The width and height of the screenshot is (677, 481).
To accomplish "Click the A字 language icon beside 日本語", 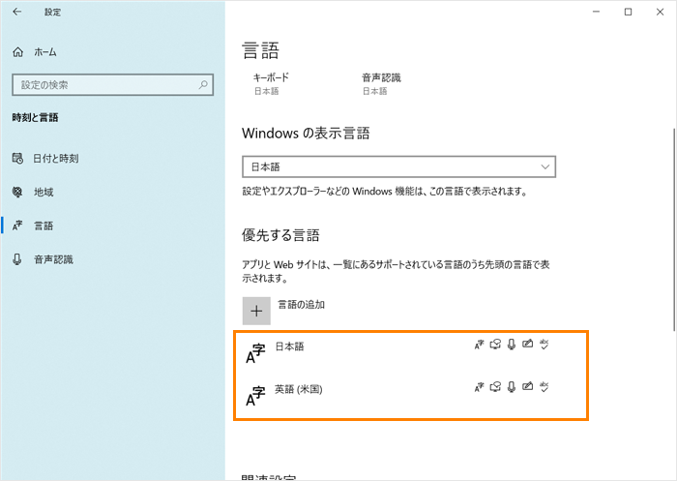I will point(255,353).
